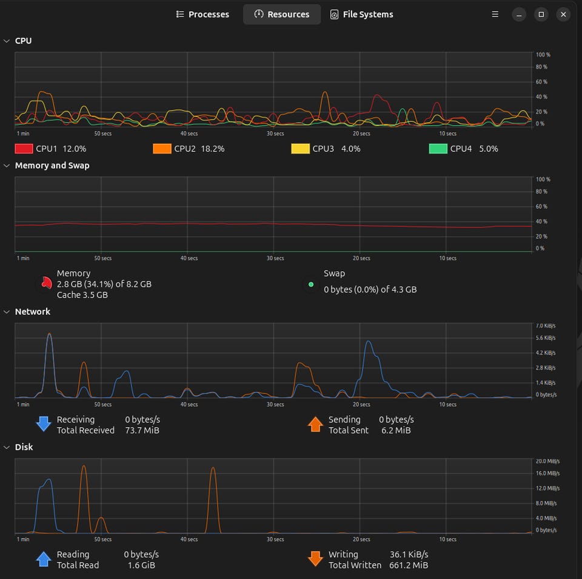Viewport: 582px width, 579px height.
Task: Change the CPU2 orange color swatch
Action: pyautogui.click(x=162, y=149)
